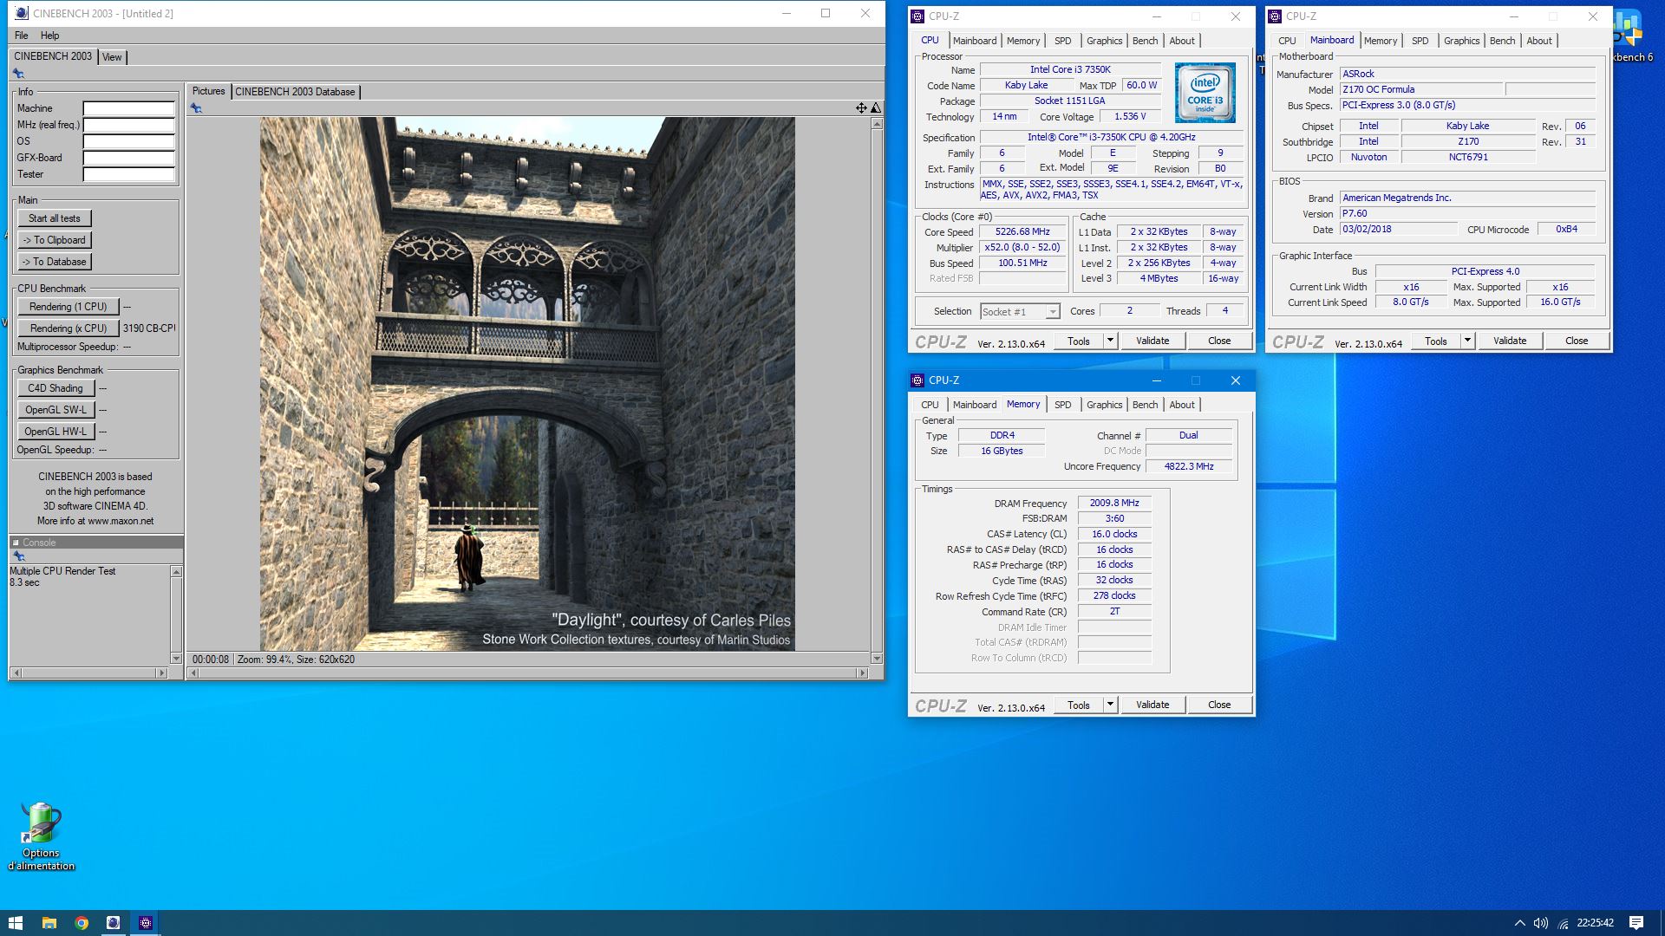The height and width of the screenshot is (936, 1665).
Task: Open Google Chrome from the taskbar
Action: (81, 923)
